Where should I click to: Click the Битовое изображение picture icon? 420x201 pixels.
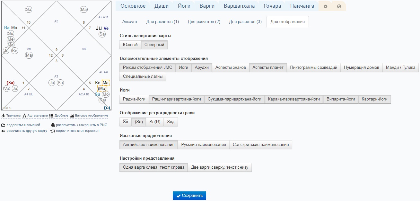point(72,116)
